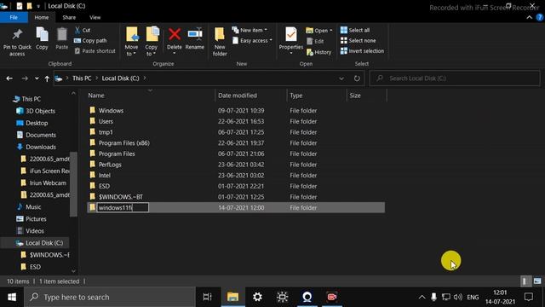
Task: Select the PerfLogs folder
Action: [x=110, y=165]
